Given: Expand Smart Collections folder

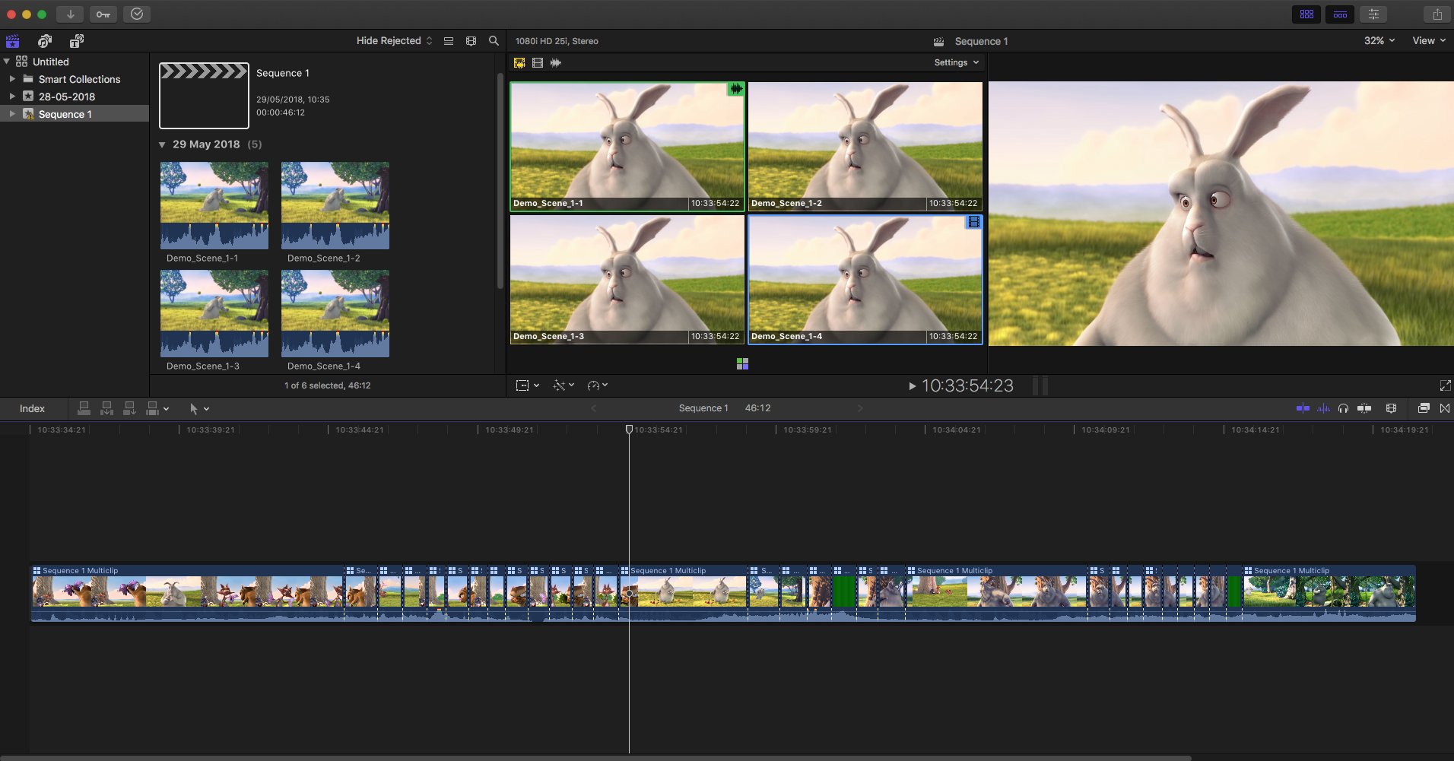Looking at the screenshot, I should coord(12,79).
